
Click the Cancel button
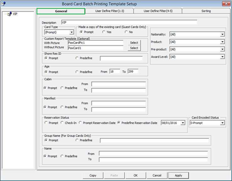coord(157,175)
